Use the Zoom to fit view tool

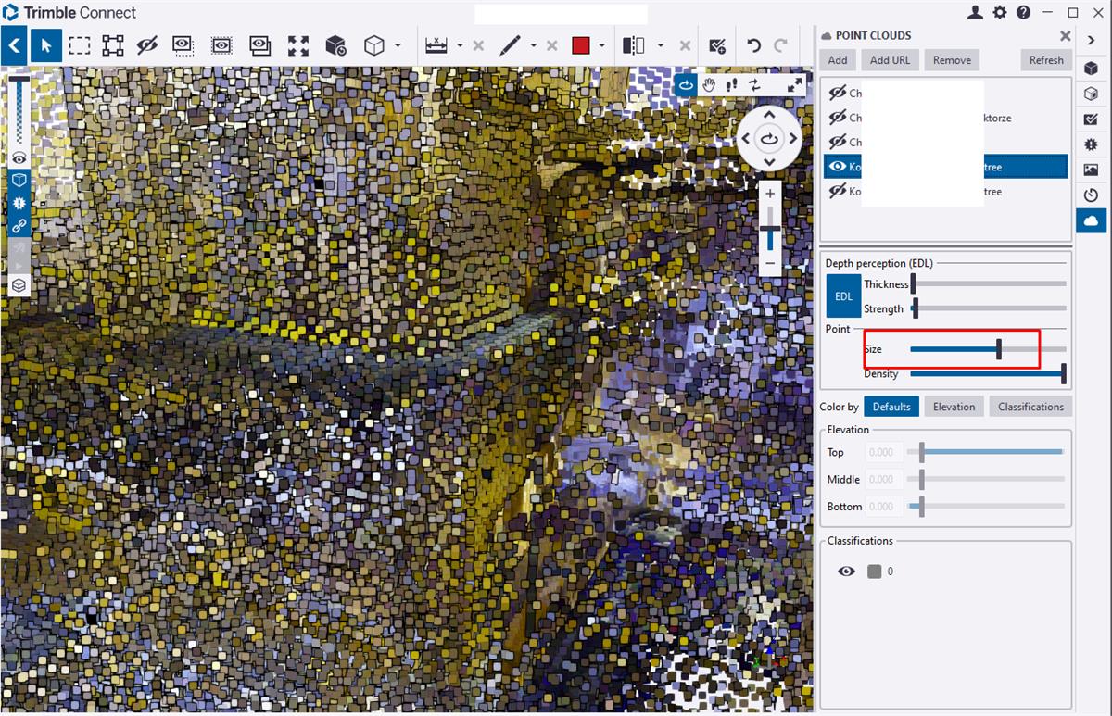click(x=297, y=45)
